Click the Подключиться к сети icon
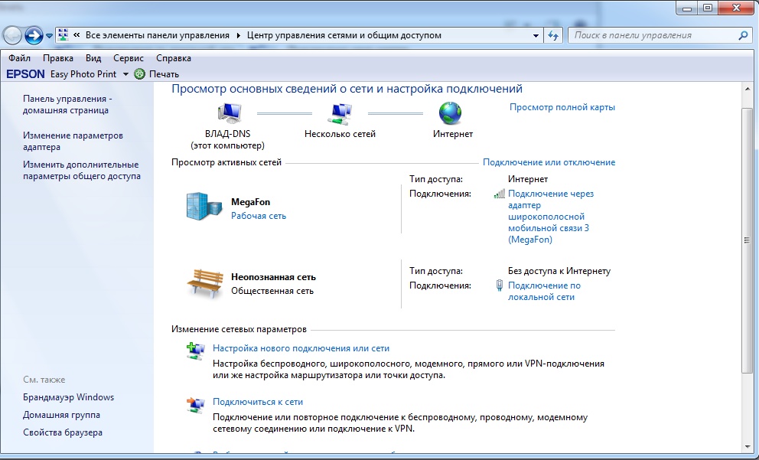759x460 pixels. click(x=195, y=404)
